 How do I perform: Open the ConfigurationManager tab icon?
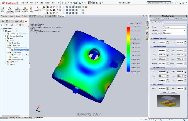click(12, 21)
